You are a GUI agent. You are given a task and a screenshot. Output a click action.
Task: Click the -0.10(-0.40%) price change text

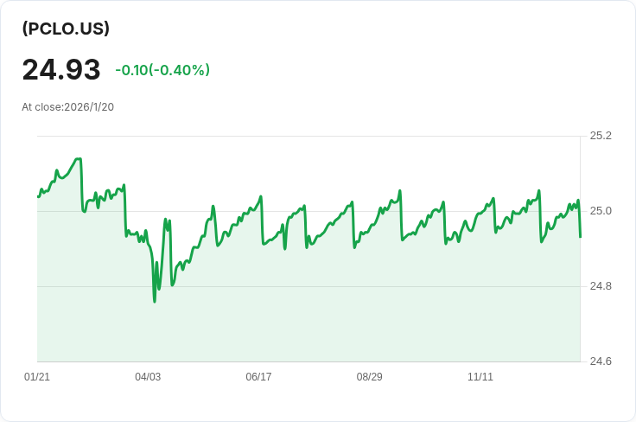(162, 70)
